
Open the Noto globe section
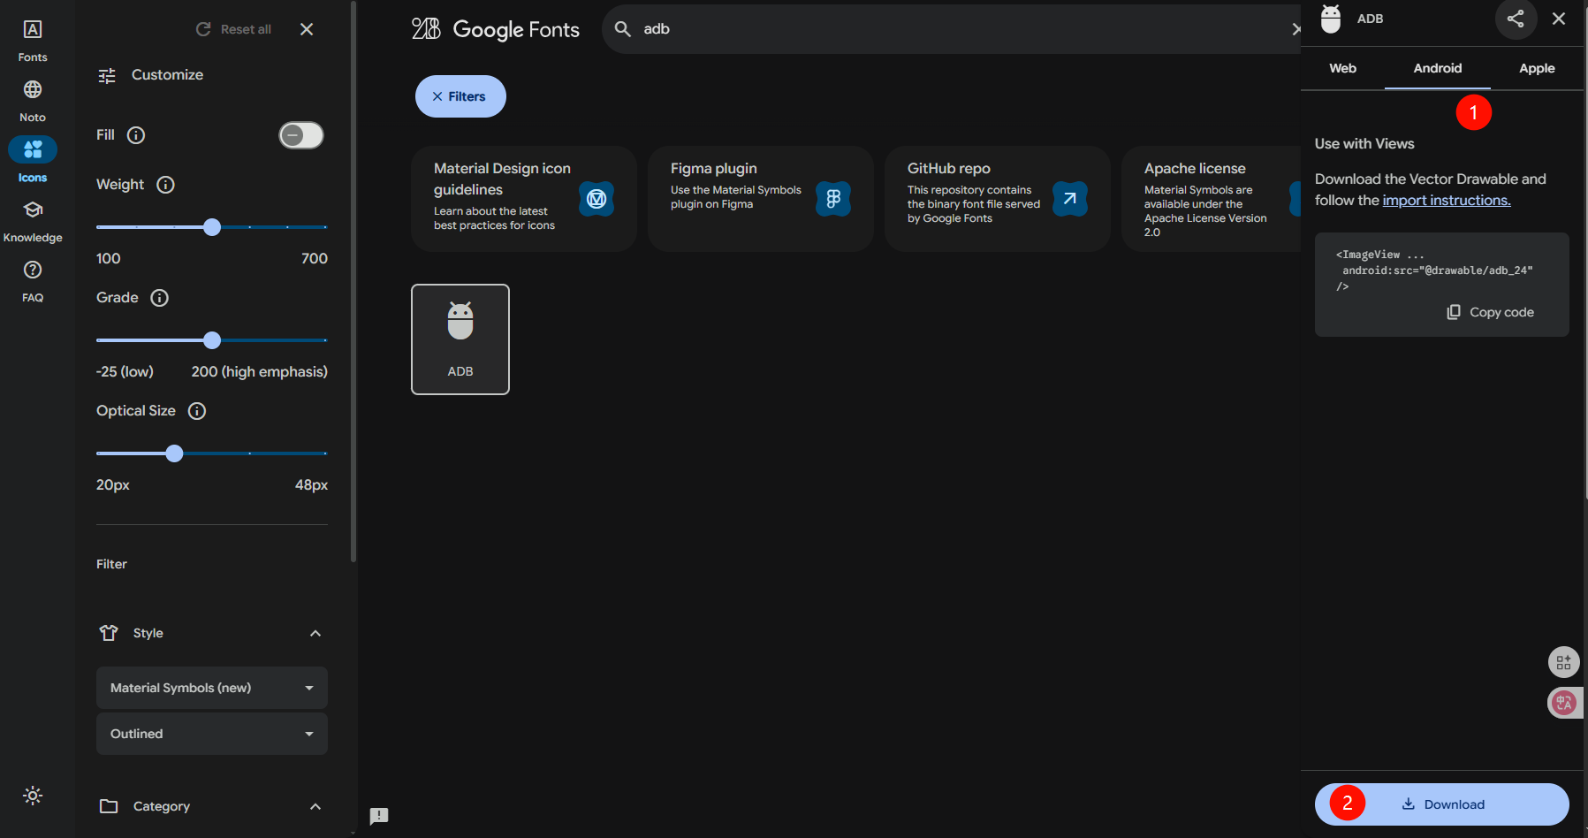click(33, 101)
